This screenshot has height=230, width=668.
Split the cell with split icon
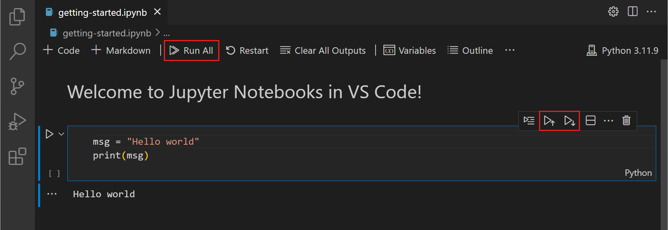591,120
